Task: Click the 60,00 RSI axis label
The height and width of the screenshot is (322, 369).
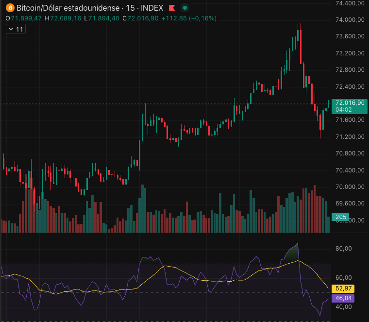Action: click(343, 278)
